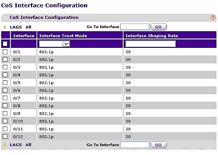Tick the checkbox for interface 0/9
This screenshot has width=218, height=155.
coord(5,113)
